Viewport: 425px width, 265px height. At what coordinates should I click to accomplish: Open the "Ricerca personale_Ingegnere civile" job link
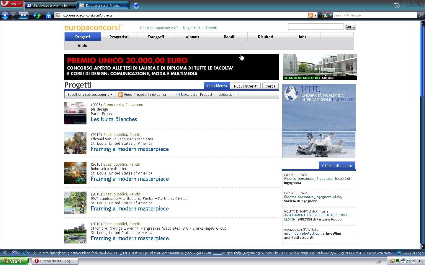click(313, 197)
